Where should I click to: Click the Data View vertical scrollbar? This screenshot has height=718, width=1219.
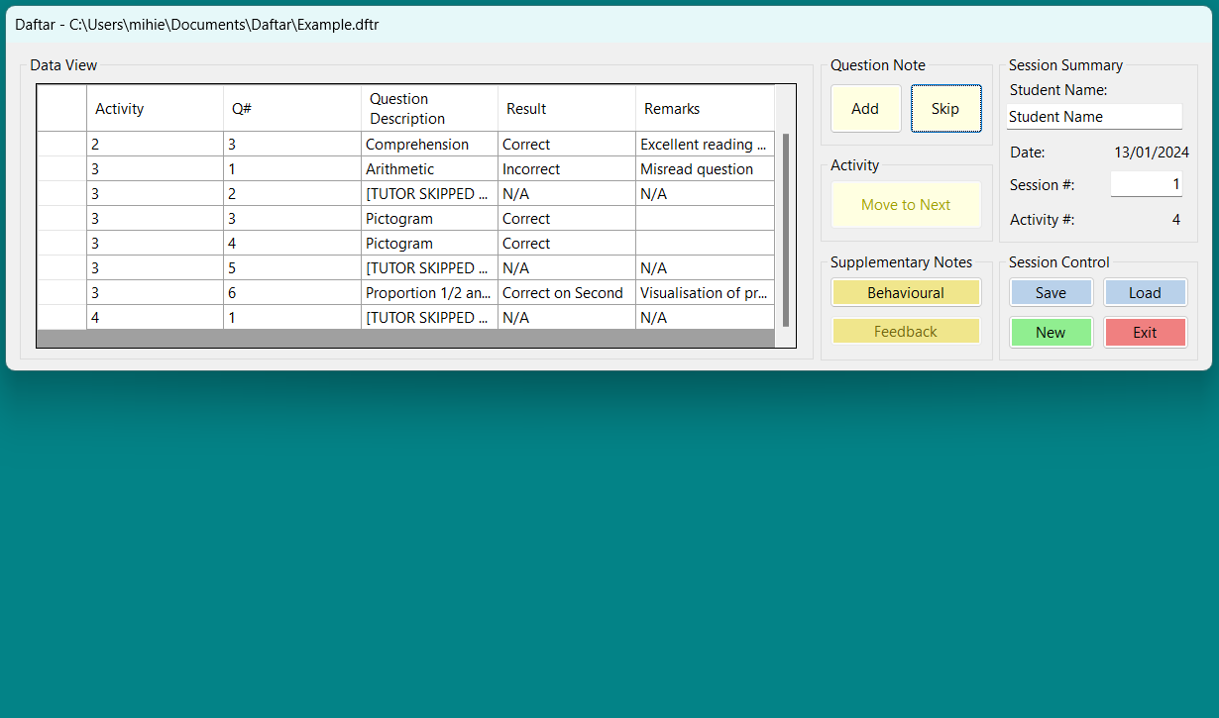tap(786, 230)
